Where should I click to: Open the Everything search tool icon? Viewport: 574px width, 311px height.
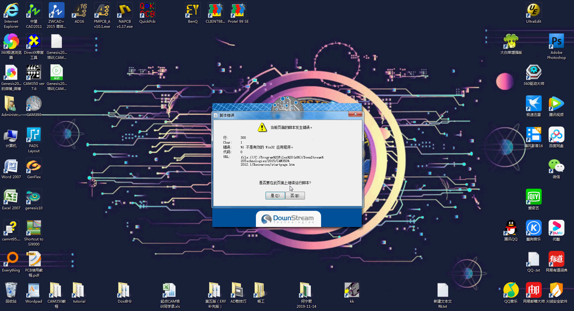11,259
